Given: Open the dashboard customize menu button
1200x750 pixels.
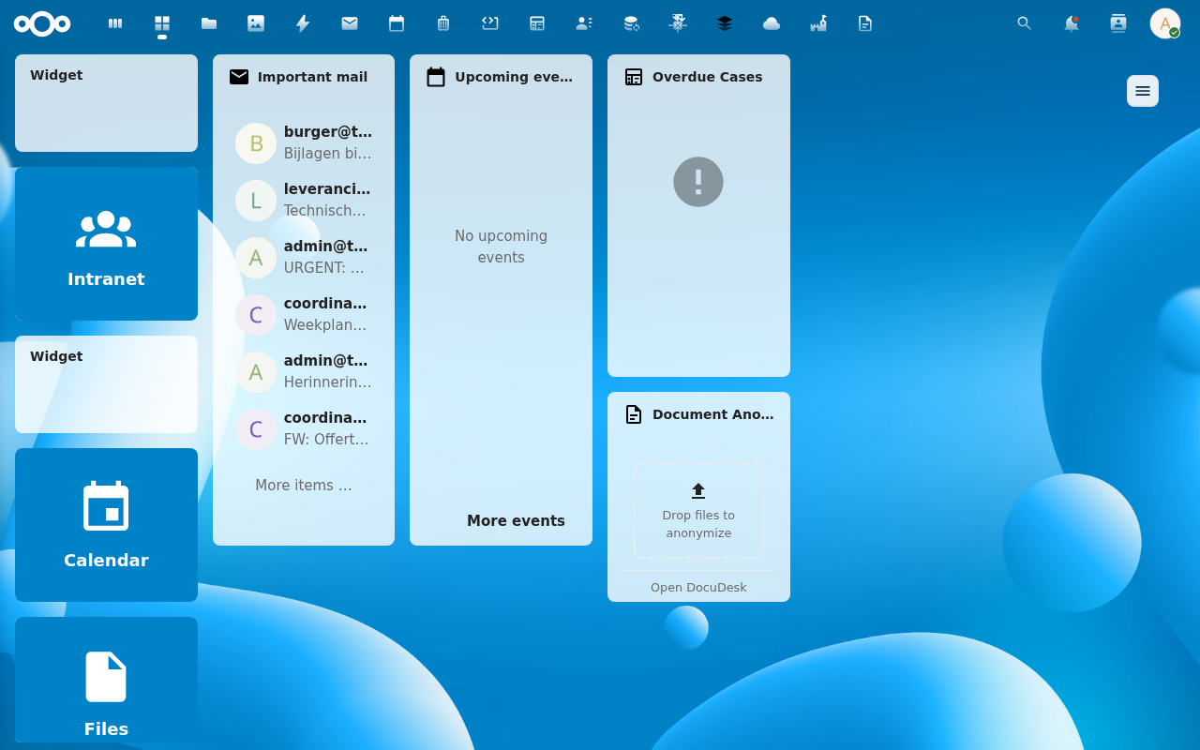Looking at the screenshot, I should (1143, 91).
